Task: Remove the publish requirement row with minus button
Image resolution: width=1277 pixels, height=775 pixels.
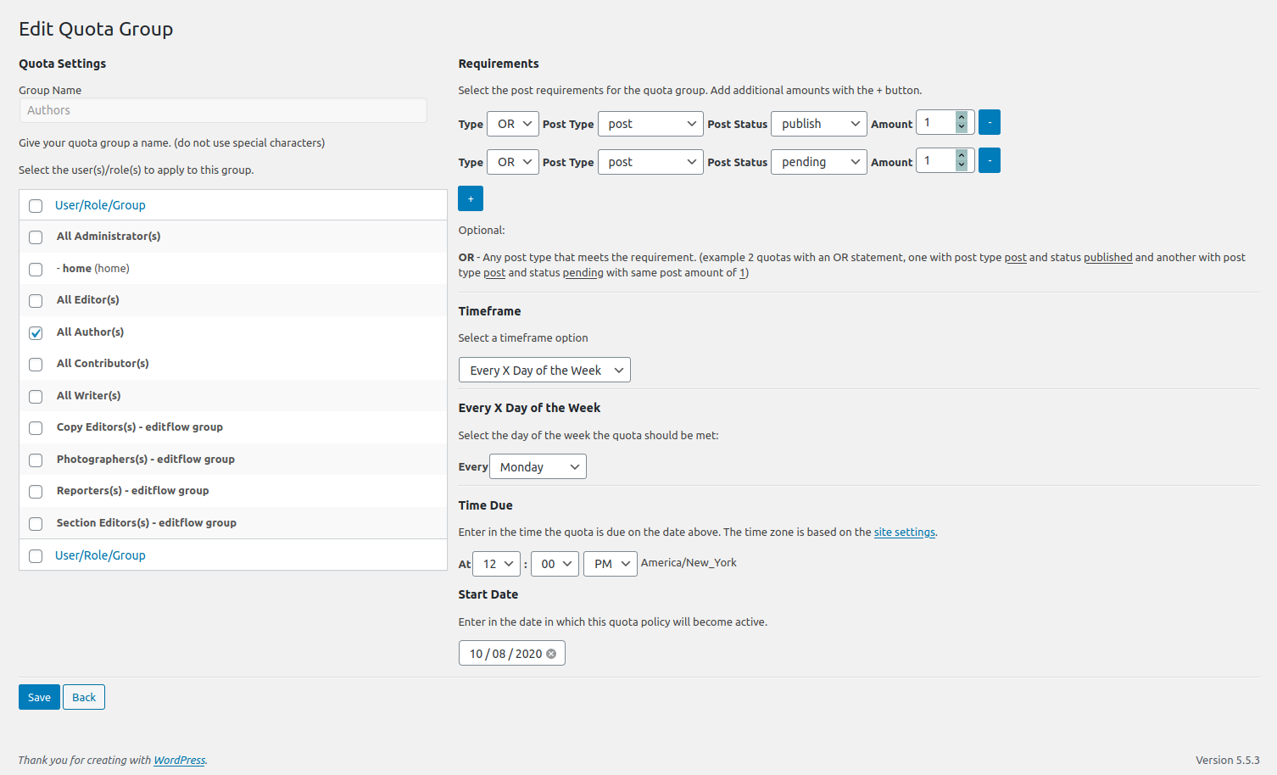Action: click(989, 122)
